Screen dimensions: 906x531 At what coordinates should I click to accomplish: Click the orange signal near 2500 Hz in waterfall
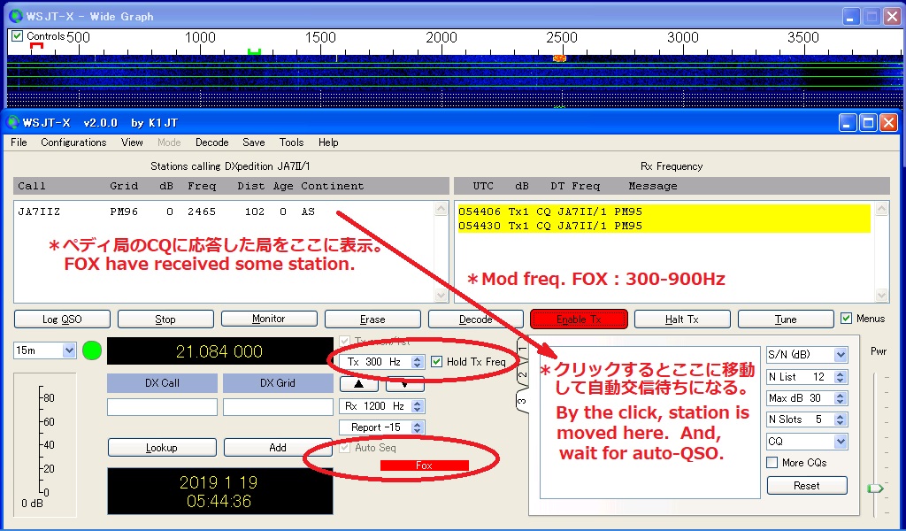click(559, 58)
